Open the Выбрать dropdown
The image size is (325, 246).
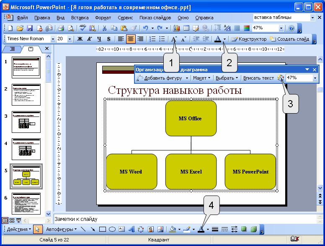click(227, 78)
